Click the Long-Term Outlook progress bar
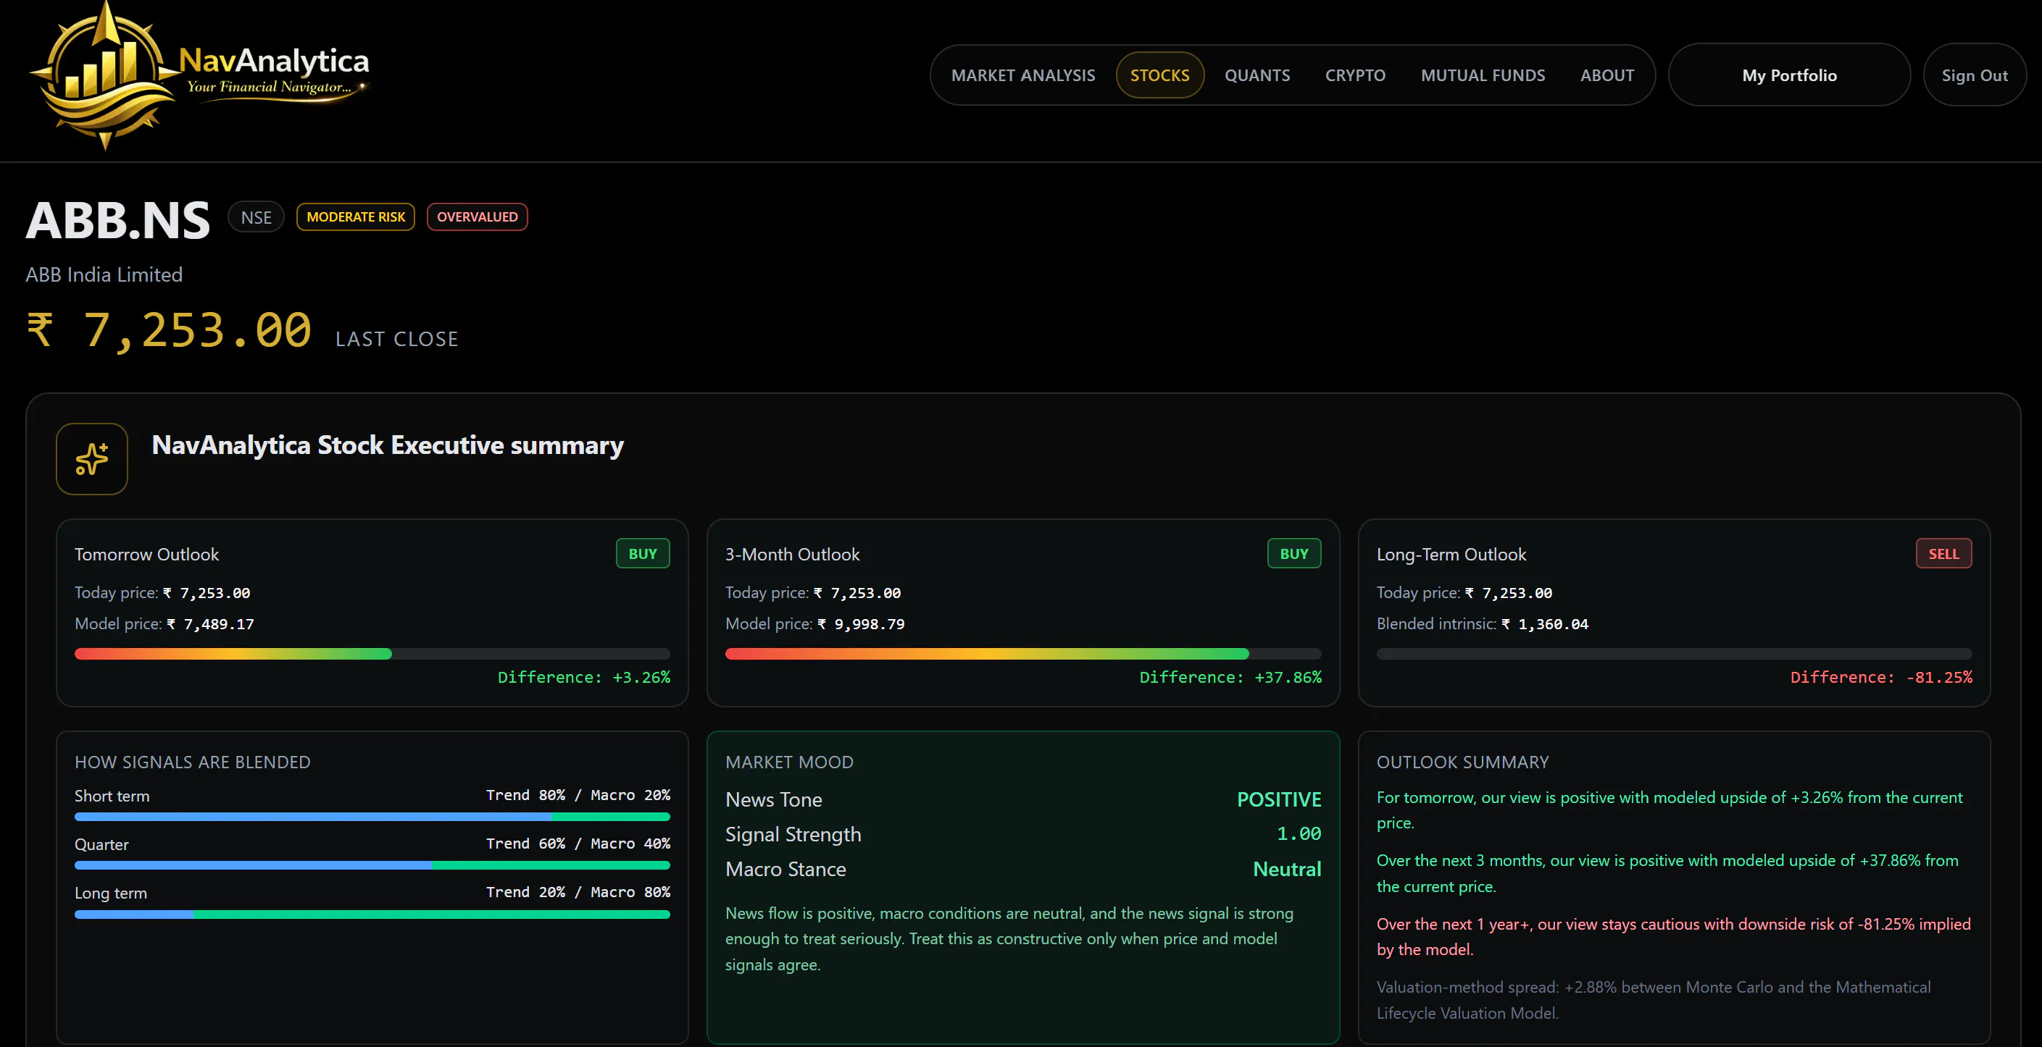This screenshot has width=2042, height=1047. [1674, 653]
